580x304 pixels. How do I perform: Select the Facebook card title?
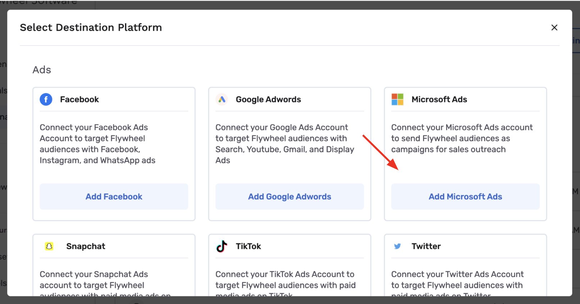pyautogui.click(x=80, y=100)
